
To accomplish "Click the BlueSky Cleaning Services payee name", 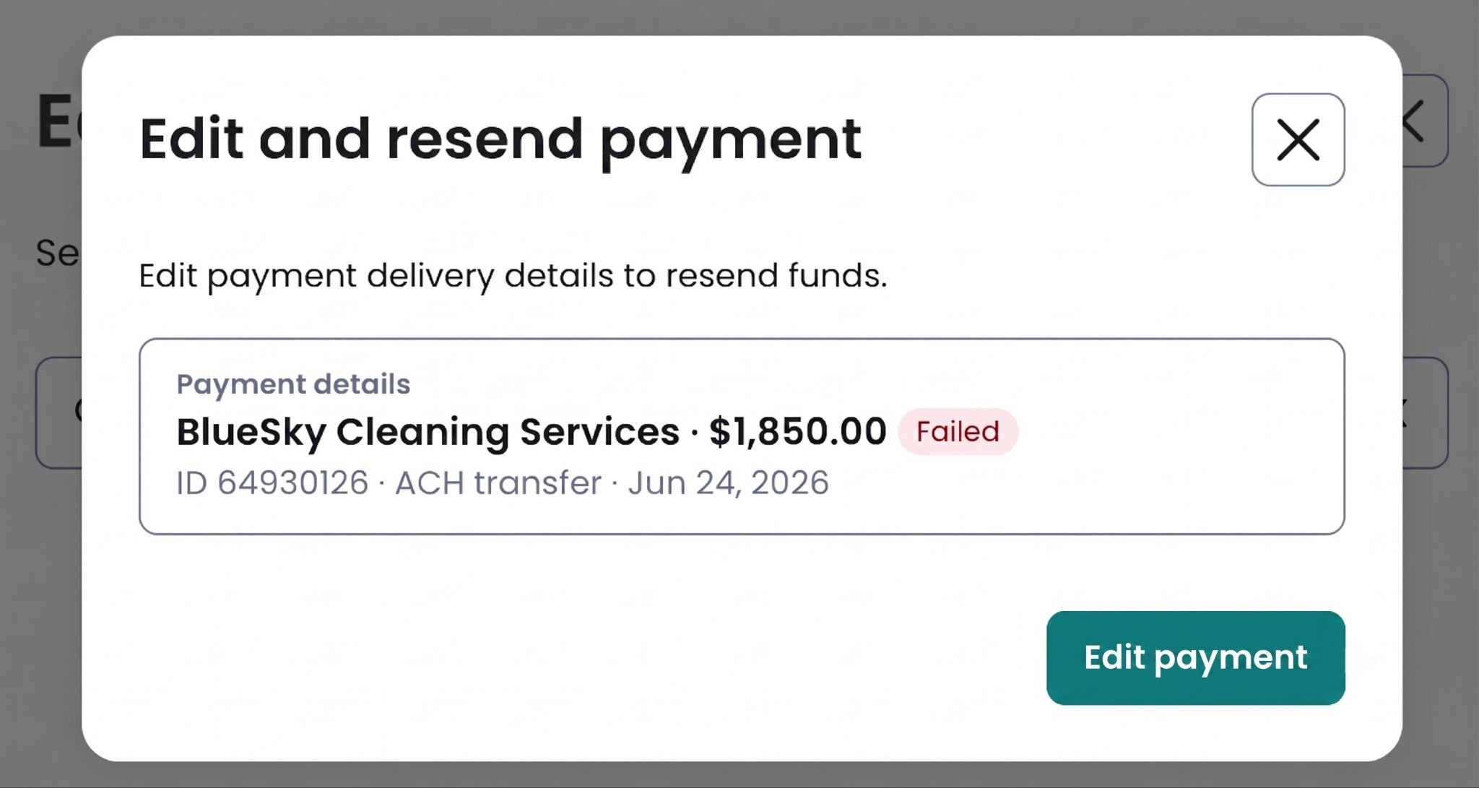I will pyautogui.click(x=428, y=432).
